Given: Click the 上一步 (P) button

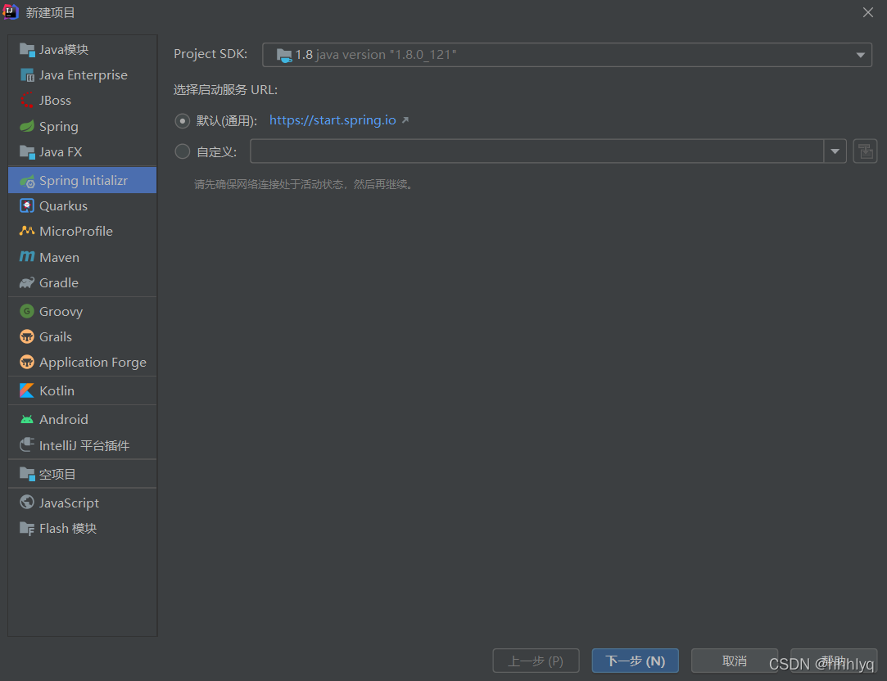Looking at the screenshot, I should (536, 661).
